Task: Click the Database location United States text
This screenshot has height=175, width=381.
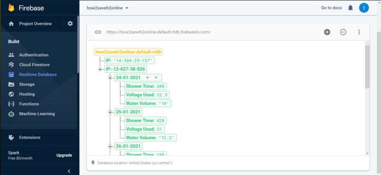Action: (x=135, y=163)
